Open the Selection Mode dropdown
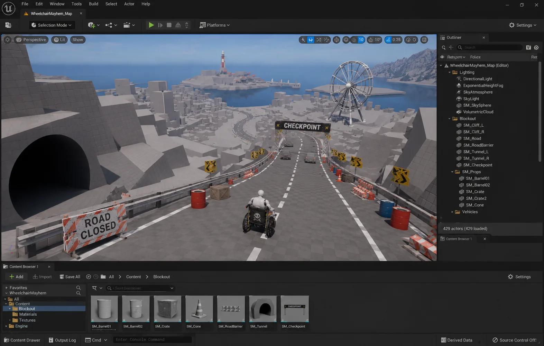The height and width of the screenshot is (346, 544). pyautogui.click(x=51, y=25)
